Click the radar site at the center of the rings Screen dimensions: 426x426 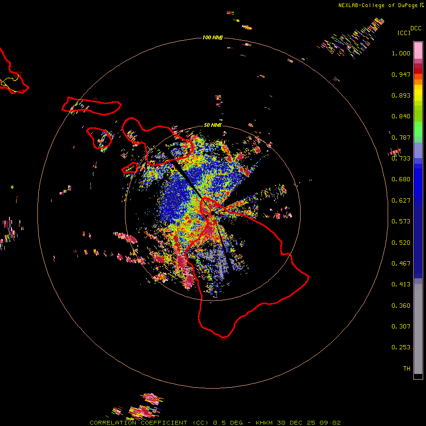point(213,213)
